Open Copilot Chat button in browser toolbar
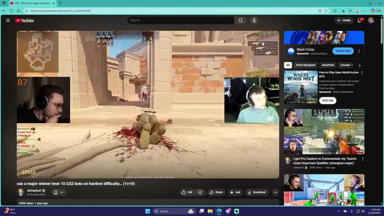The height and width of the screenshot is (216, 384). (376, 11)
